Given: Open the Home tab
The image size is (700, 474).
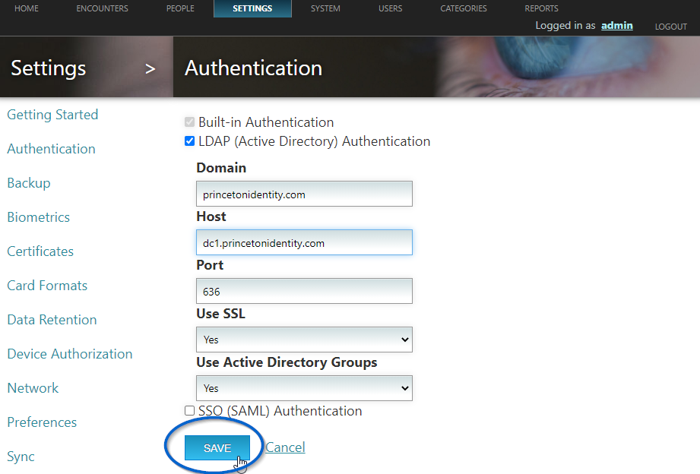Looking at the screenshot, I should 27,8.
